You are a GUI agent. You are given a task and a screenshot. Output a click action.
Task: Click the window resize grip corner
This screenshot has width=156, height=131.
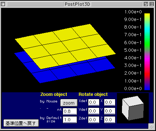[151, 126]
